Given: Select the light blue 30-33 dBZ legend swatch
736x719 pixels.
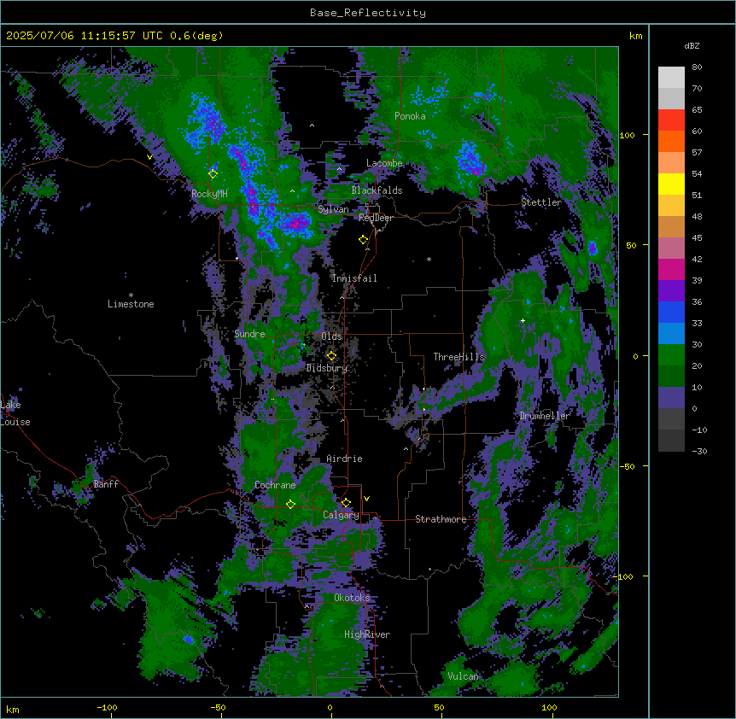Looking at the screenshot, I should (x=671, y=334).
